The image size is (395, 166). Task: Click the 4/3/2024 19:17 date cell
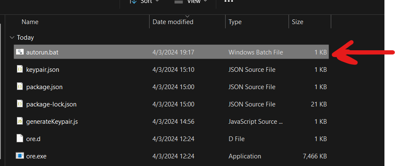pos(173,52)
